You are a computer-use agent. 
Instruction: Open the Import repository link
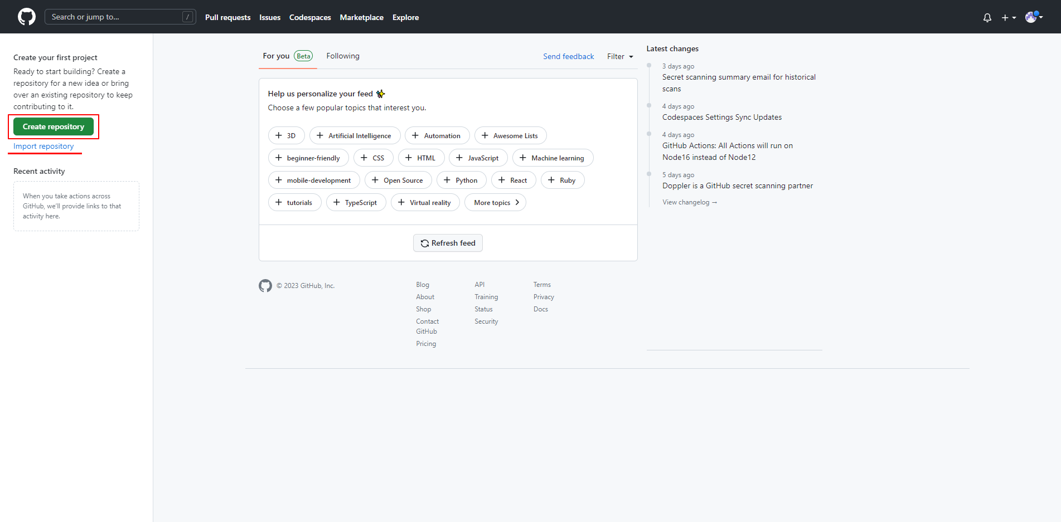43,146
